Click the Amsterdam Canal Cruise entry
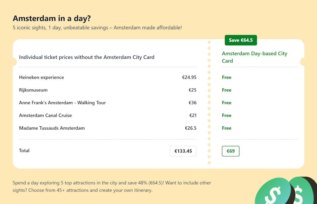The width and height of the screenshot is (317, 204). (x=45, y=116)
